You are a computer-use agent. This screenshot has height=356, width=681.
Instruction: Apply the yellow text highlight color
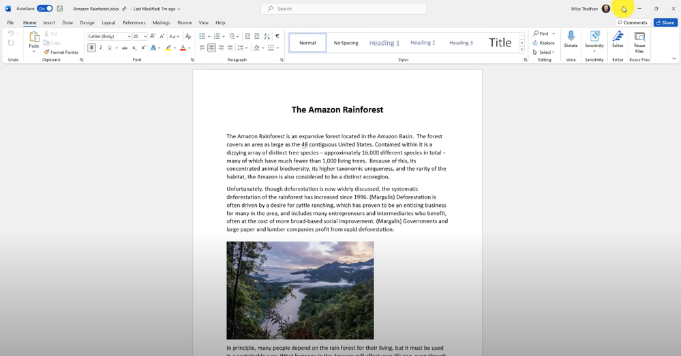click(168, 48)
